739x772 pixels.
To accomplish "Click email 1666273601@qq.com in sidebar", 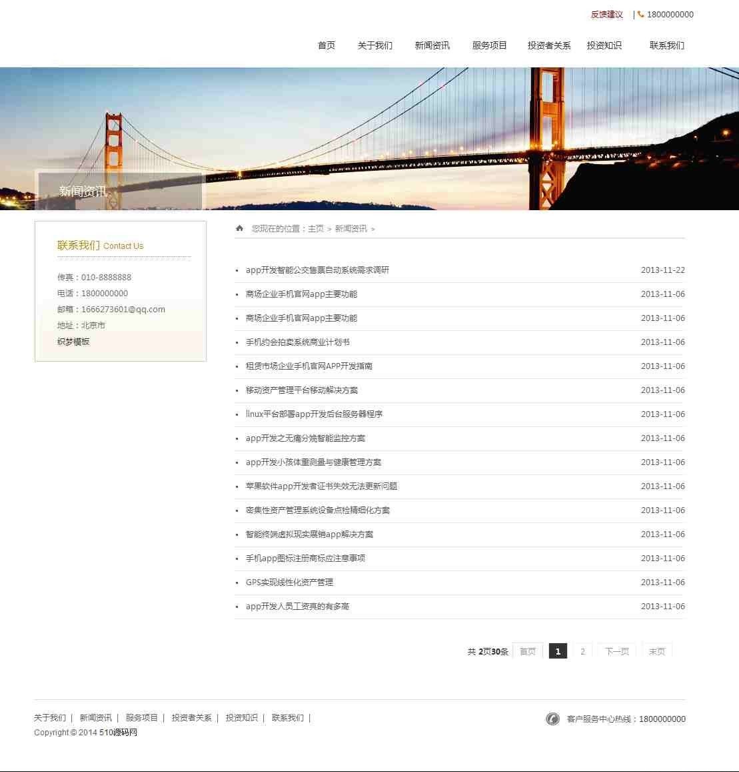I will (123, 309).
